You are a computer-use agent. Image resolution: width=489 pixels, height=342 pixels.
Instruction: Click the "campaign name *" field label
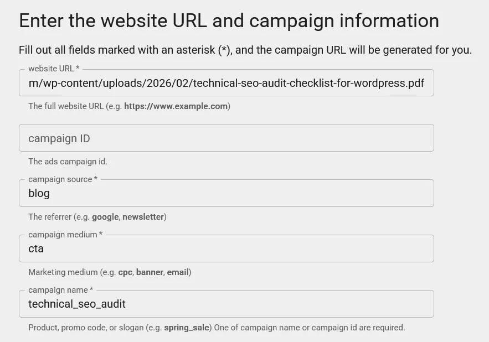point(60,290)
